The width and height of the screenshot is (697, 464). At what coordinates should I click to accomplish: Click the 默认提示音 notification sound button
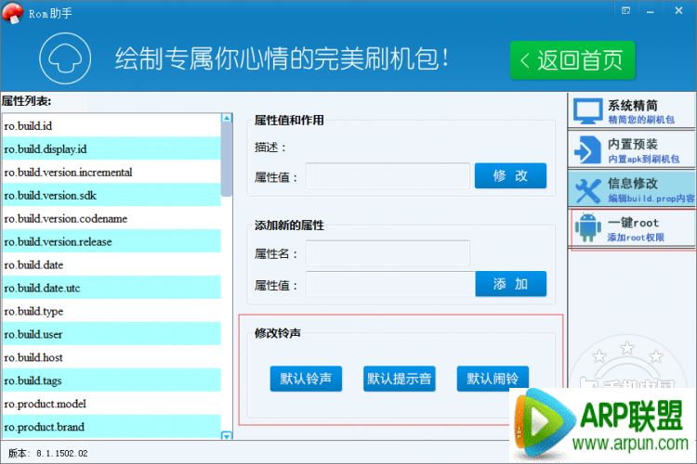point(399,379)
